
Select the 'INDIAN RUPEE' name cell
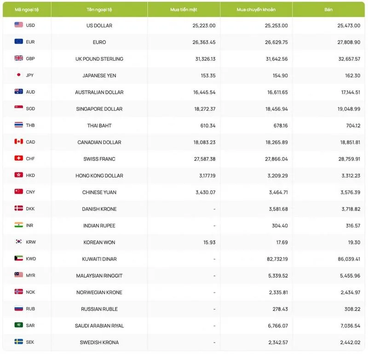[x=99, y=226]
